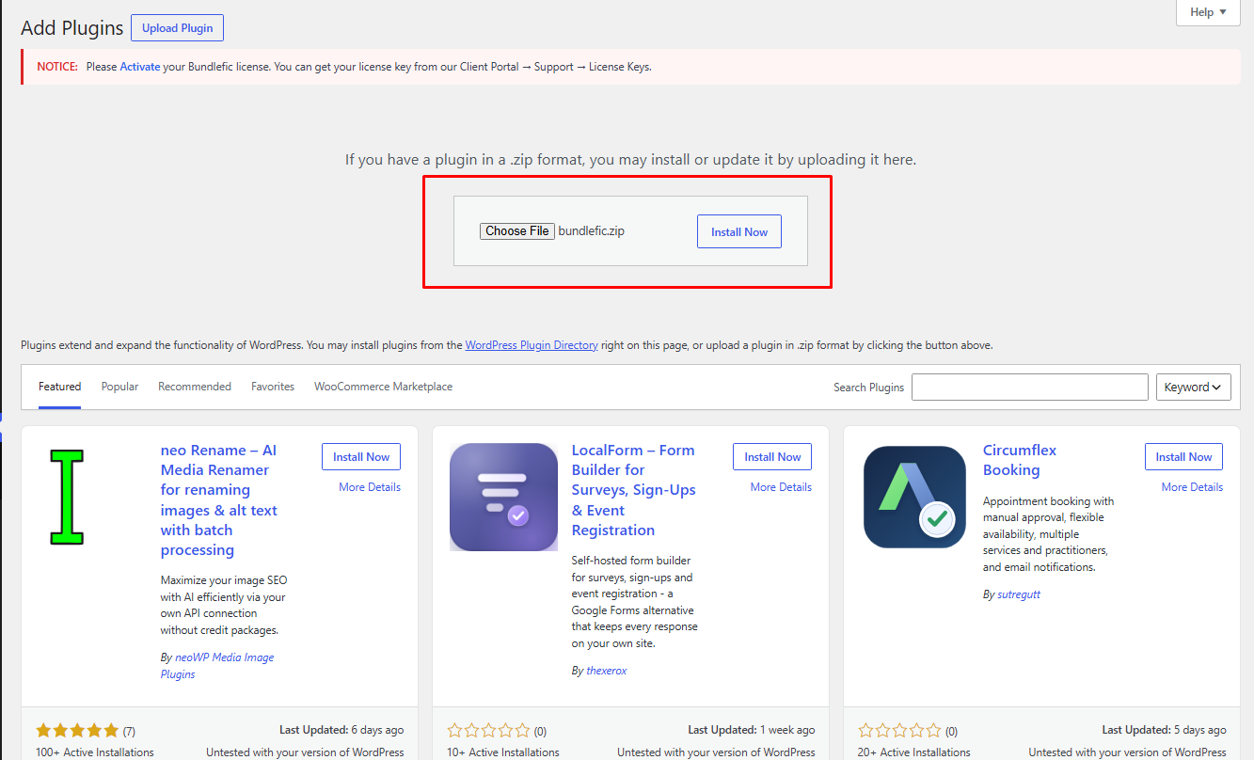Click the Activate link in the notice

click(140, 67)
